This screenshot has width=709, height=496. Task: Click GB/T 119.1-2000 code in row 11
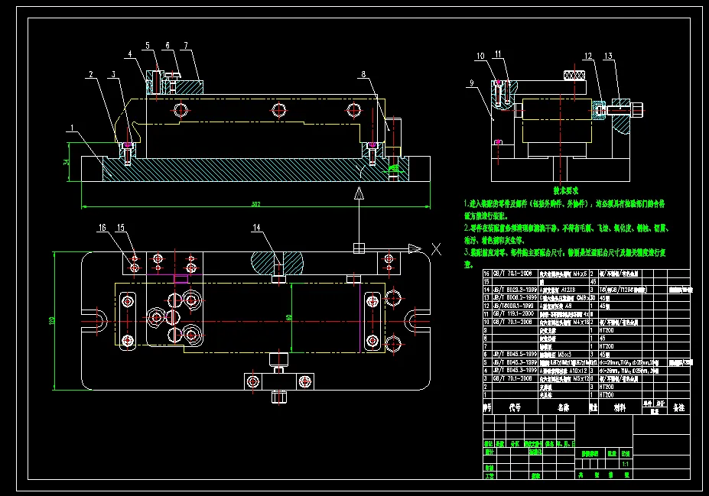513,313
